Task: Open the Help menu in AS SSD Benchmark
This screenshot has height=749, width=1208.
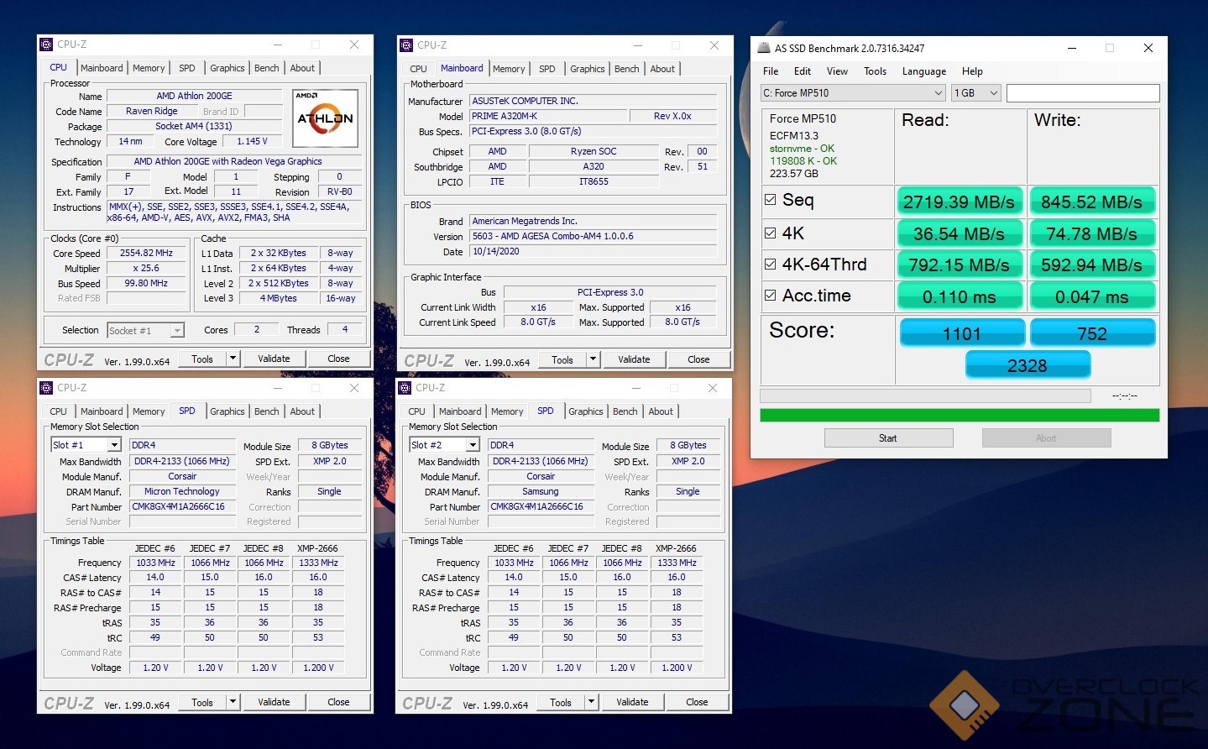Action: (972, 71)
